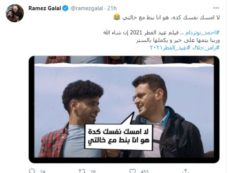Open the Ramez Galal display name link

44,8
